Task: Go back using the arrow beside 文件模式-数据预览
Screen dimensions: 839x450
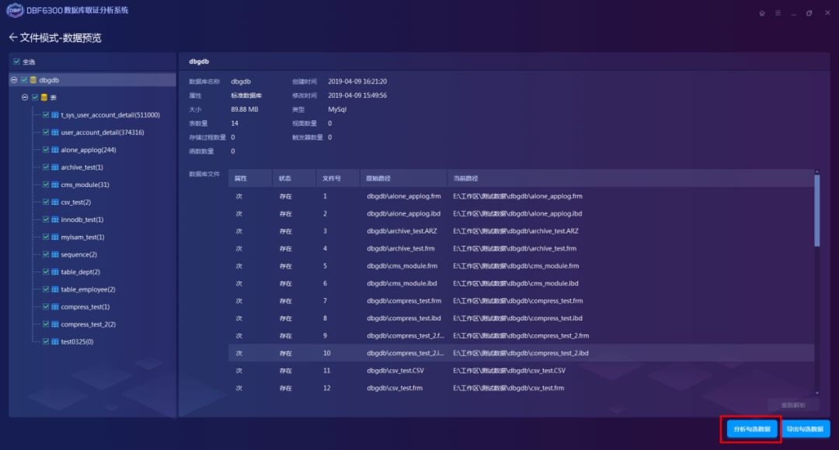Action: pyautogui.click(x=13, y=37)
